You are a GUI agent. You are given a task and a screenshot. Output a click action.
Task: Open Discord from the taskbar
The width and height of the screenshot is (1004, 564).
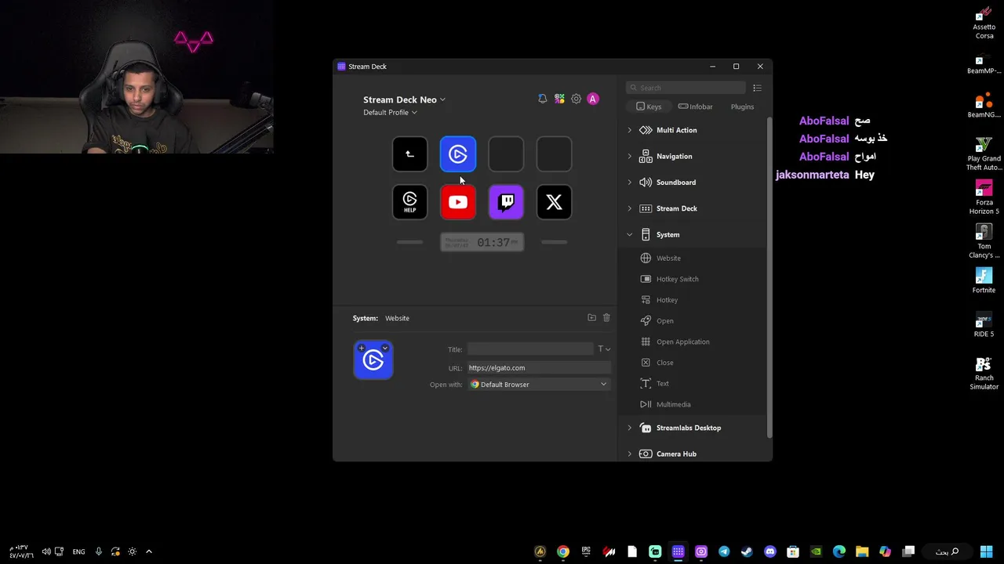(770, 551)
